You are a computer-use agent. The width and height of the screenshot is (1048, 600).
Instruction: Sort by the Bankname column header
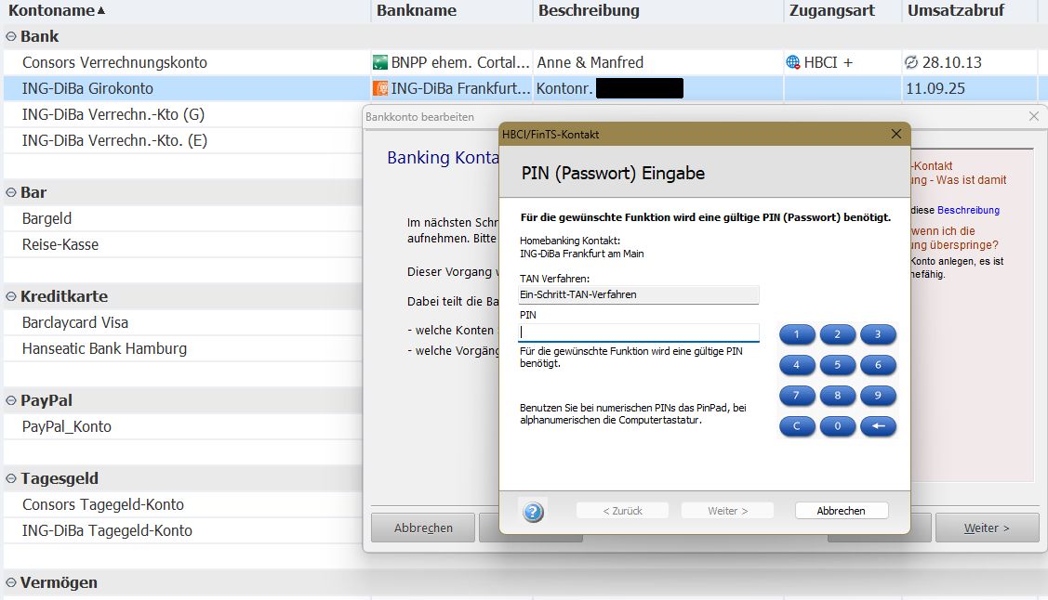coord(452,10)
